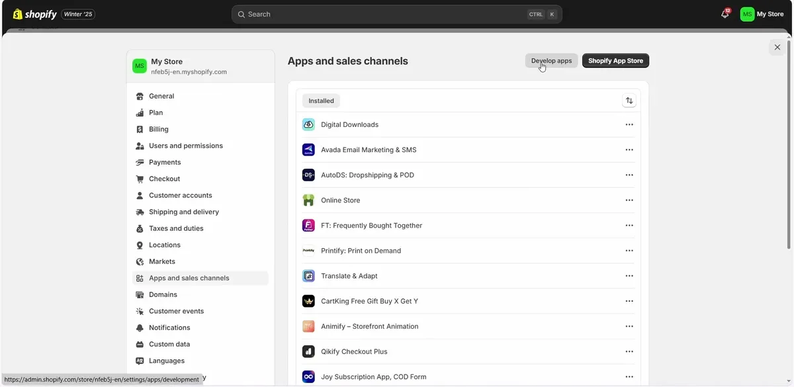
Task: Open the notifications bell
Action: pos(725,14)
